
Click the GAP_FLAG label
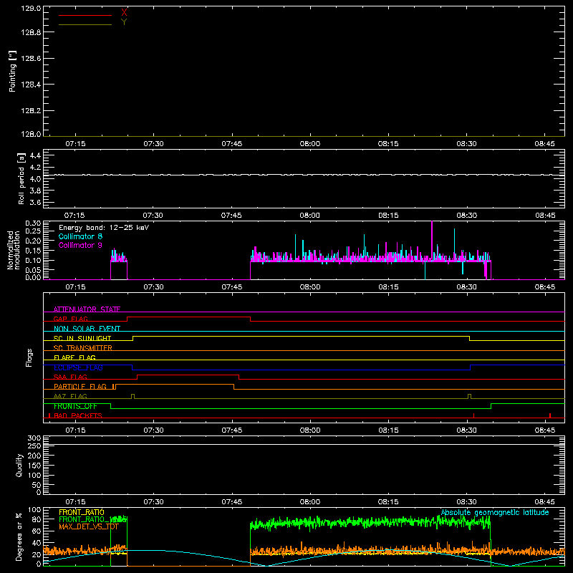click(x=70, y=319)
